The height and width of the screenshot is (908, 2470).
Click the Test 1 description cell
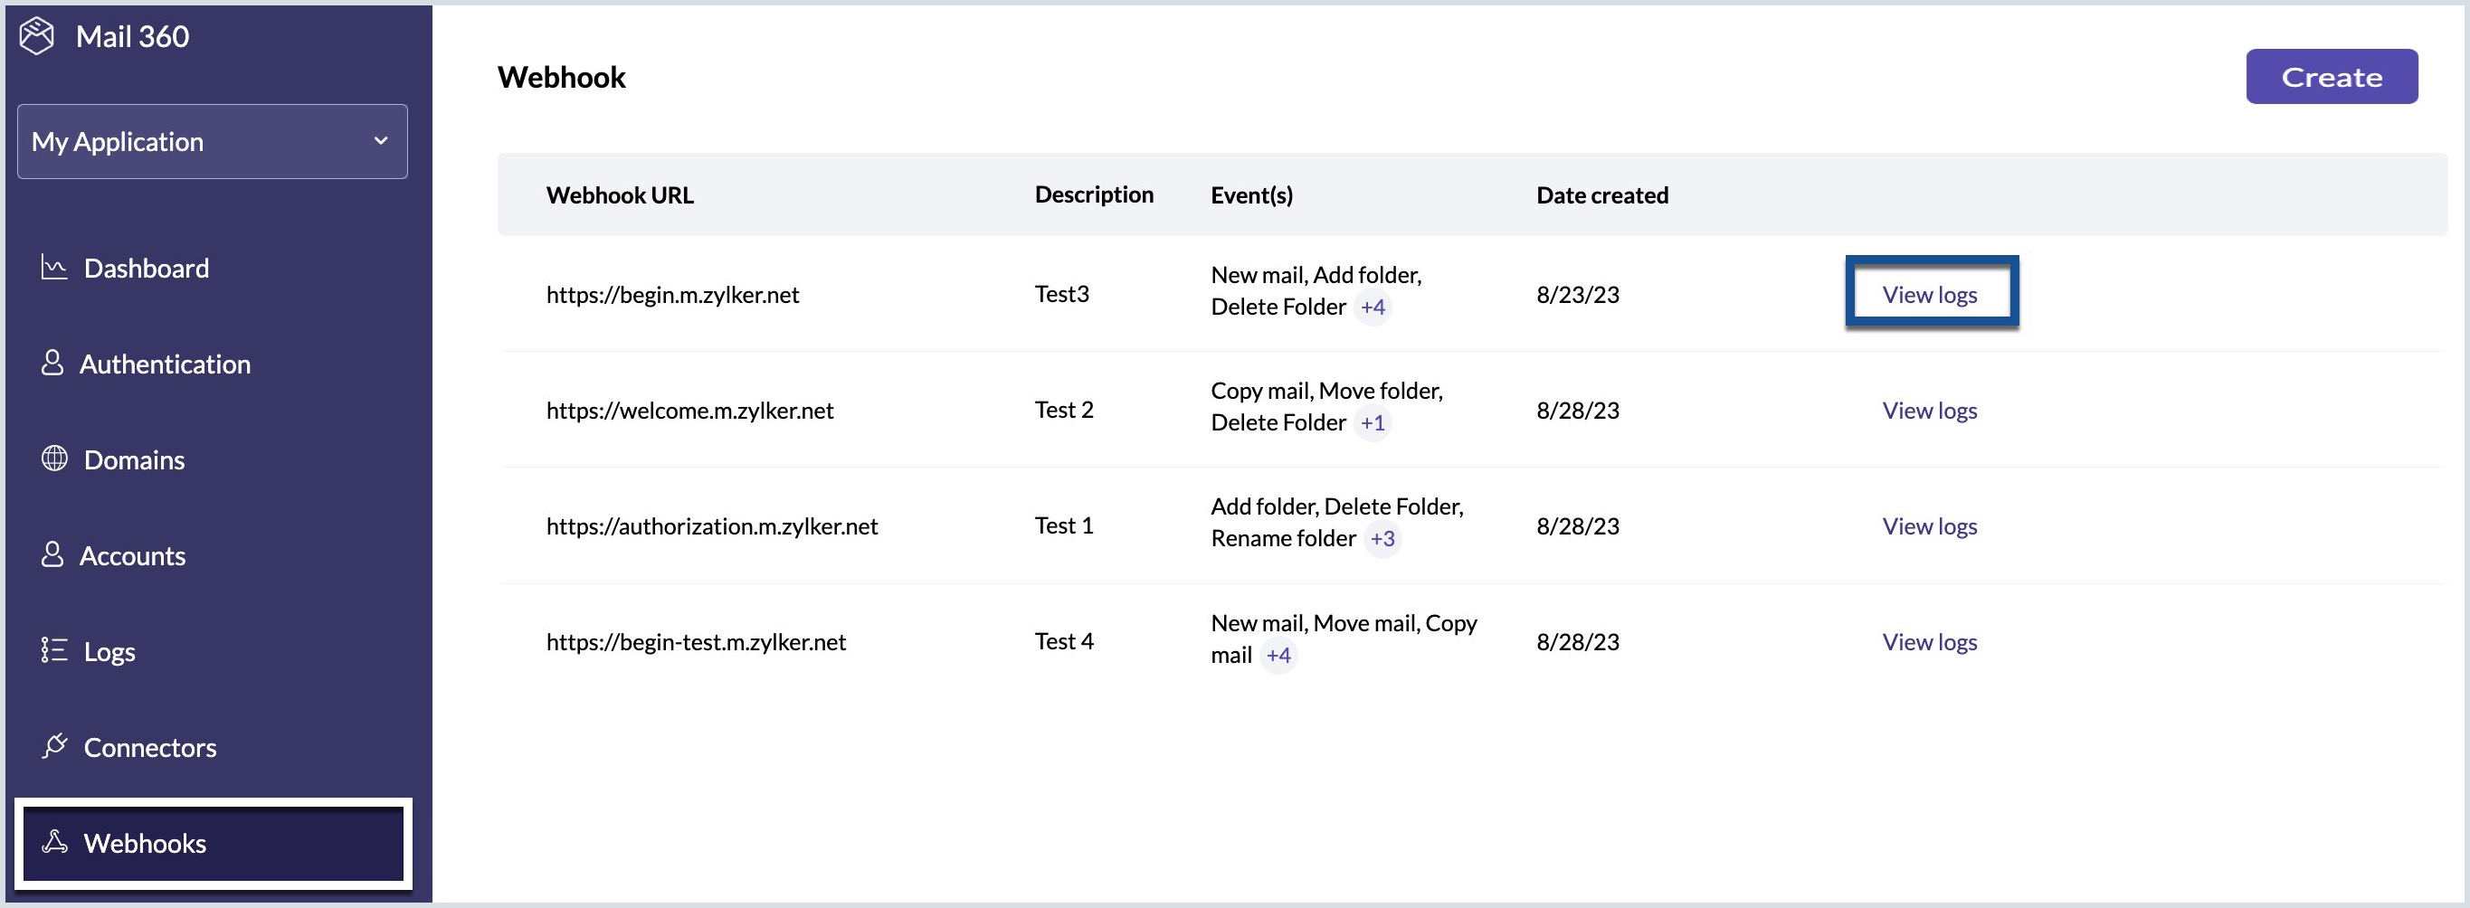[x=1063, y=525]
